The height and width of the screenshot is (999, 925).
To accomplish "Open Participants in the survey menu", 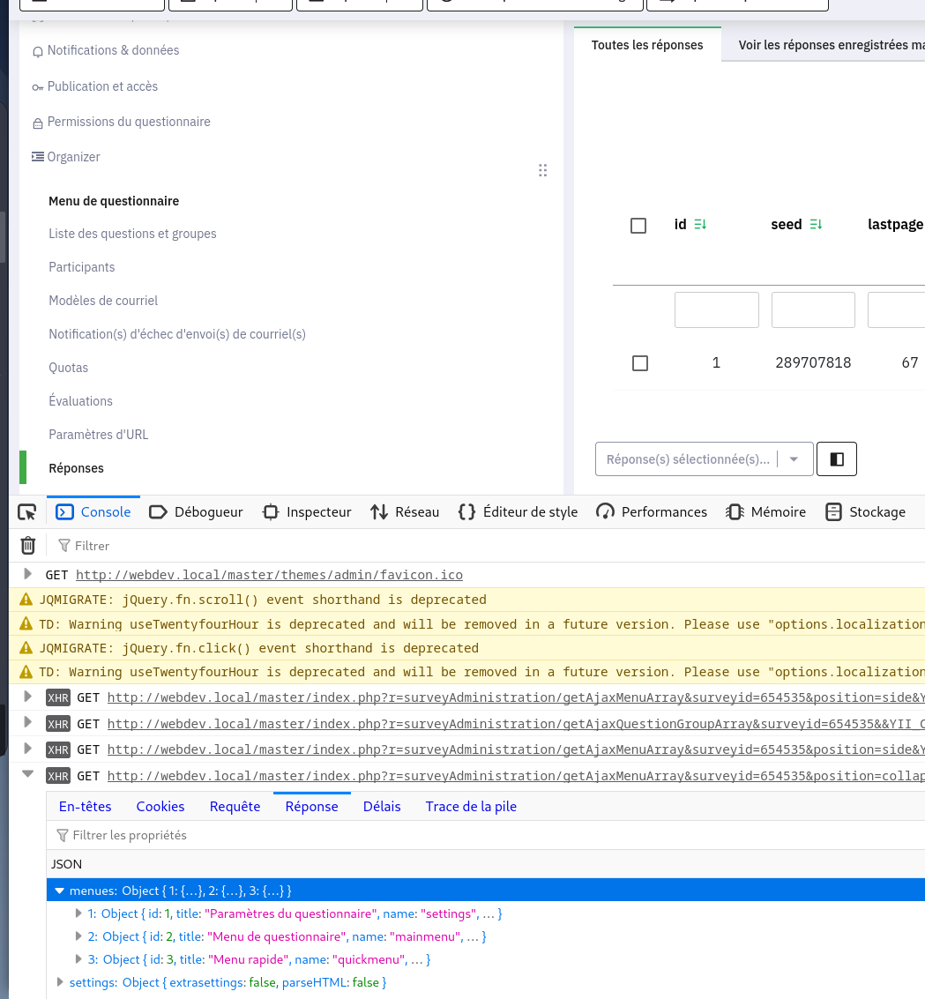I will 82,267.
